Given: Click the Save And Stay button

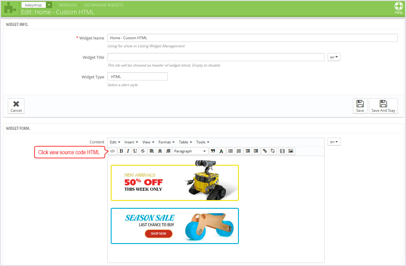Looking at the screenshot, I should coord(383,106).
